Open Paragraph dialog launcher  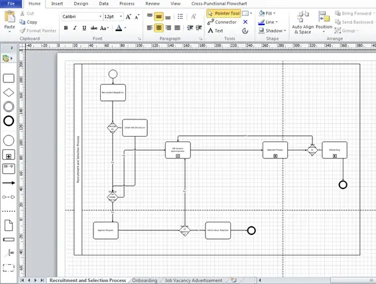point(201,38)
